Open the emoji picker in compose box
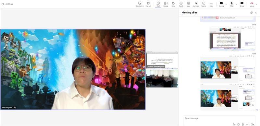The width and height of the screenshot is (260, 126). [x=239, y=124]
